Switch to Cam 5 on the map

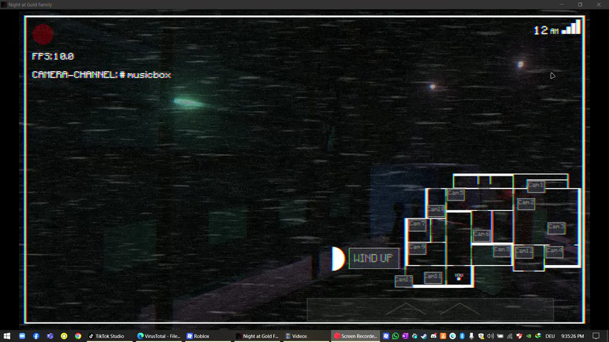point(455,193)
